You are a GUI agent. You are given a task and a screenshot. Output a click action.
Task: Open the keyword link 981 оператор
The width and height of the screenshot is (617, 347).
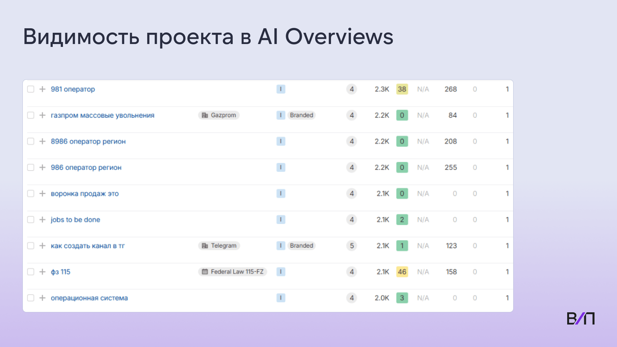pyautogui.click(x=73, y=89)
